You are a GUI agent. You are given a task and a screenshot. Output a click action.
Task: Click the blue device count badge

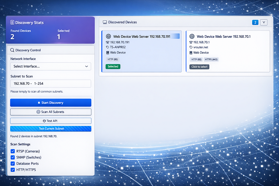tap(255, 23)
